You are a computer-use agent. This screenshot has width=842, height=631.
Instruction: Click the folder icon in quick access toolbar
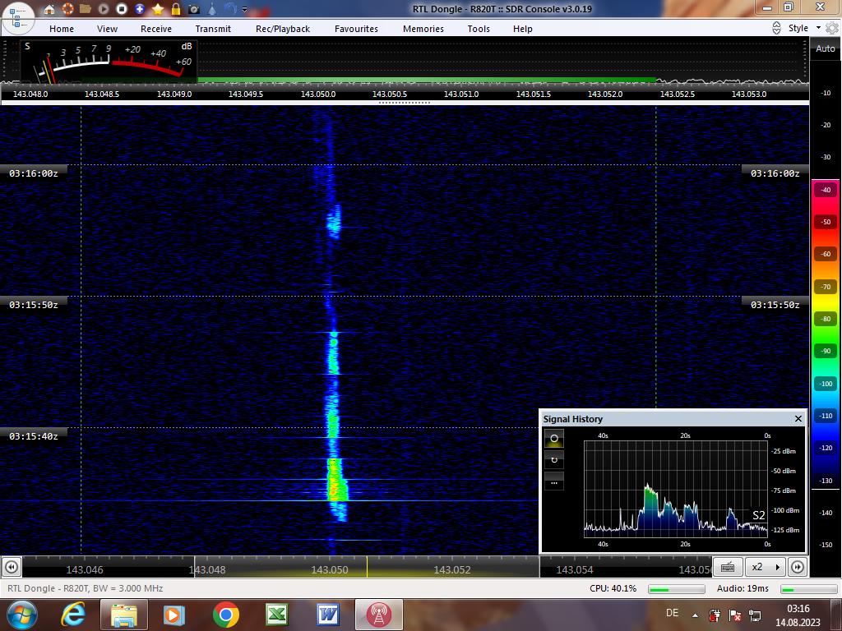click(85, 9)
